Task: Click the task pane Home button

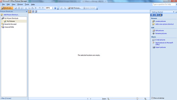Action: click(160, 15)
